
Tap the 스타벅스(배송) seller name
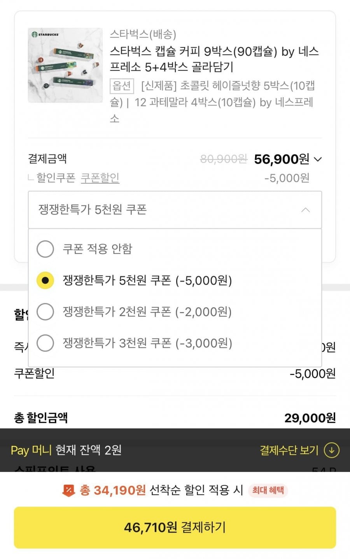tap(143, 34)
